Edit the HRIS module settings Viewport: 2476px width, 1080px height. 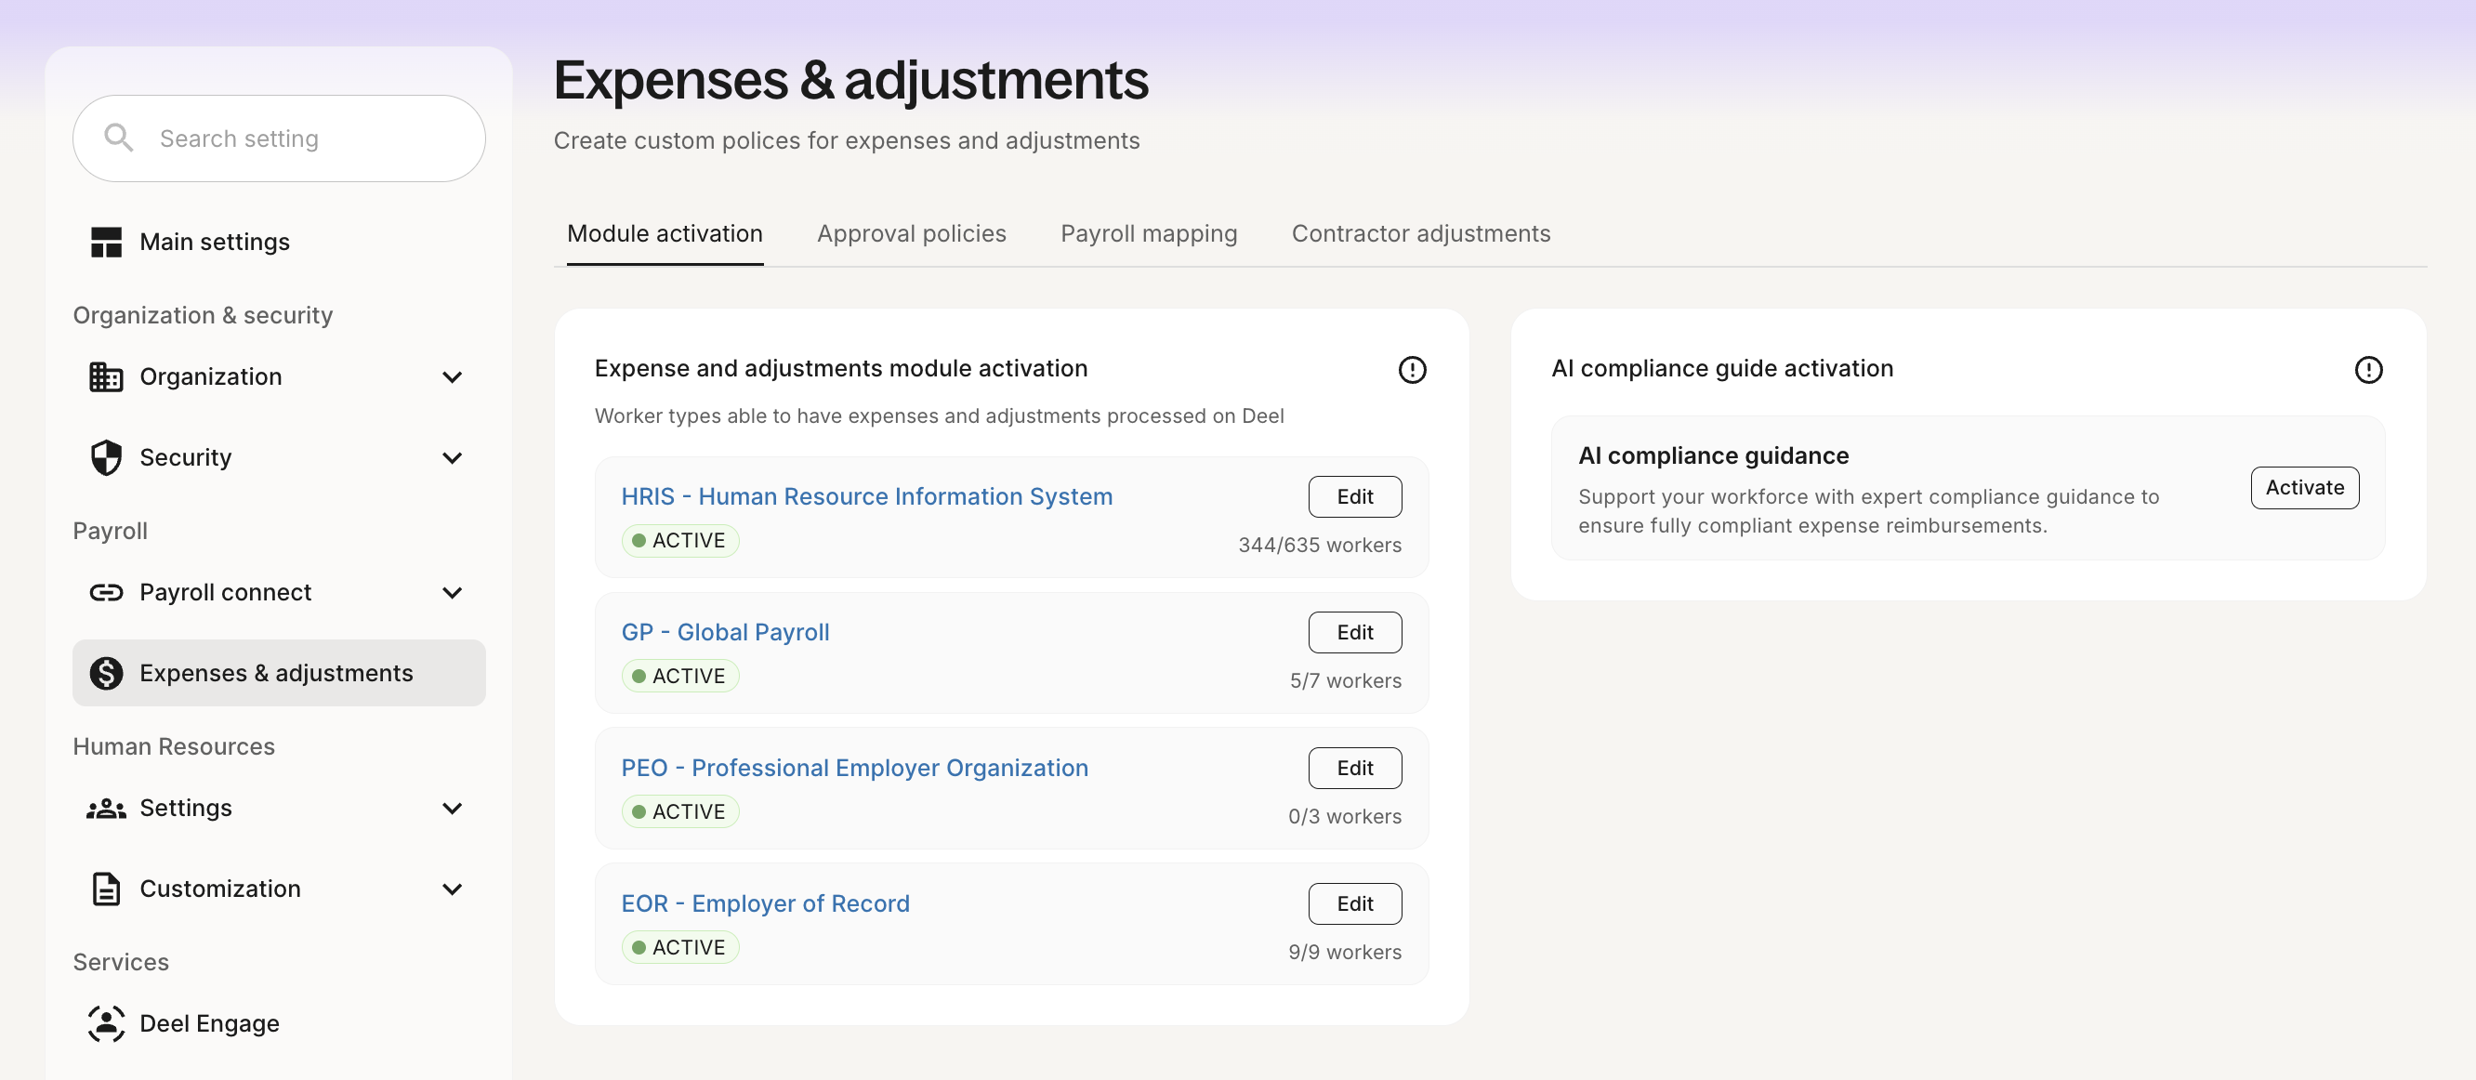(1354, 495)
